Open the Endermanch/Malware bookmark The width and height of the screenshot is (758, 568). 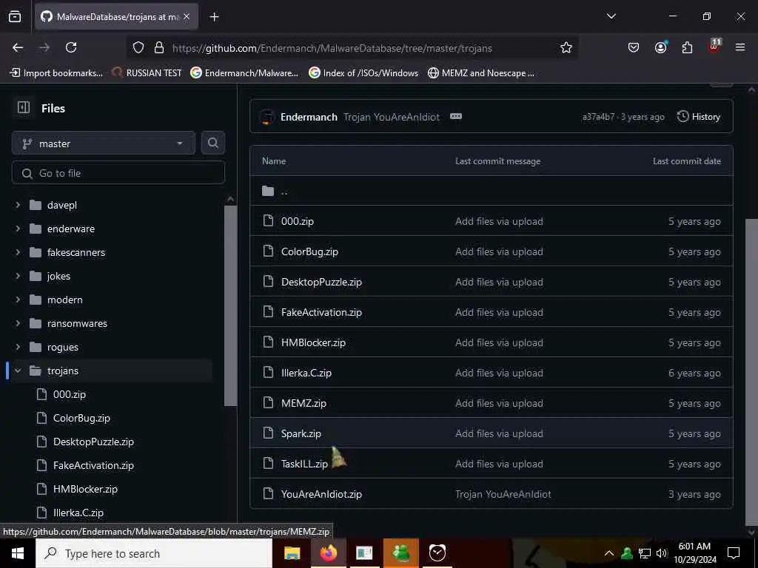[244, 73]
